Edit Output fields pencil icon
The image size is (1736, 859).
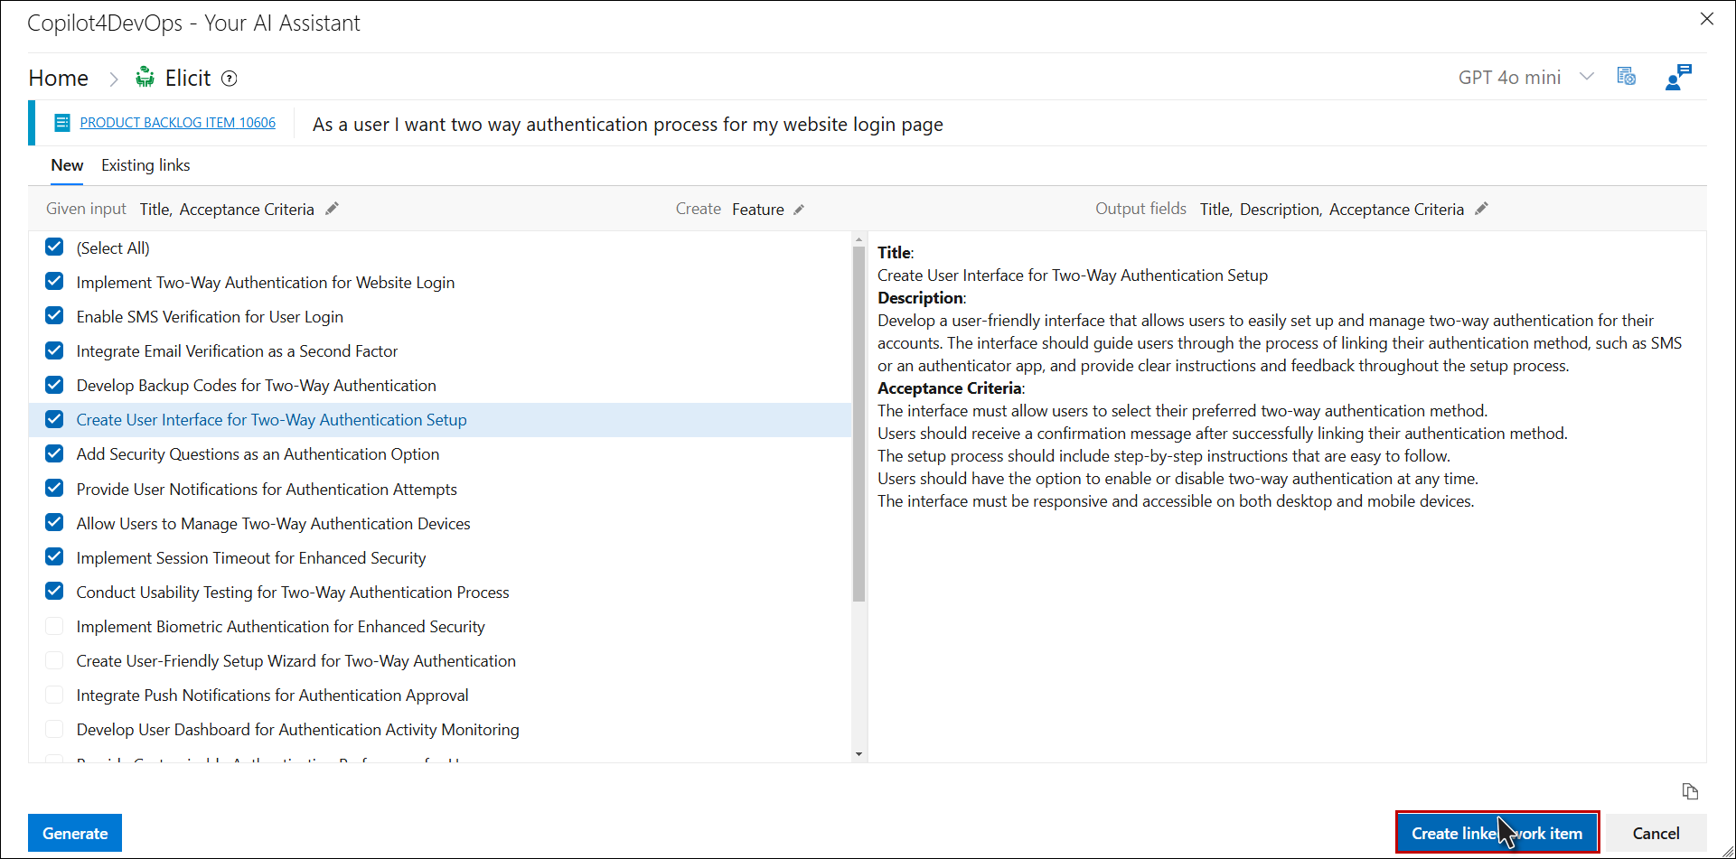(1481, 209)
